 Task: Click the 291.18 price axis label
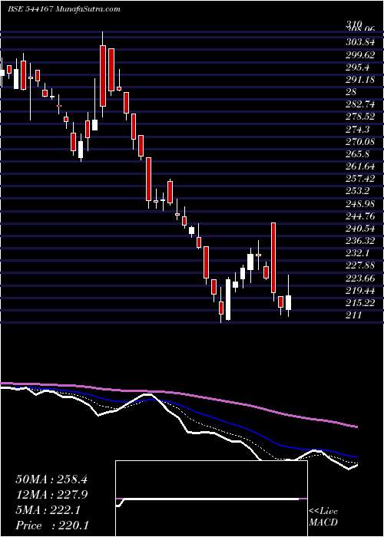pyautogui.click(x=360, y=80)
